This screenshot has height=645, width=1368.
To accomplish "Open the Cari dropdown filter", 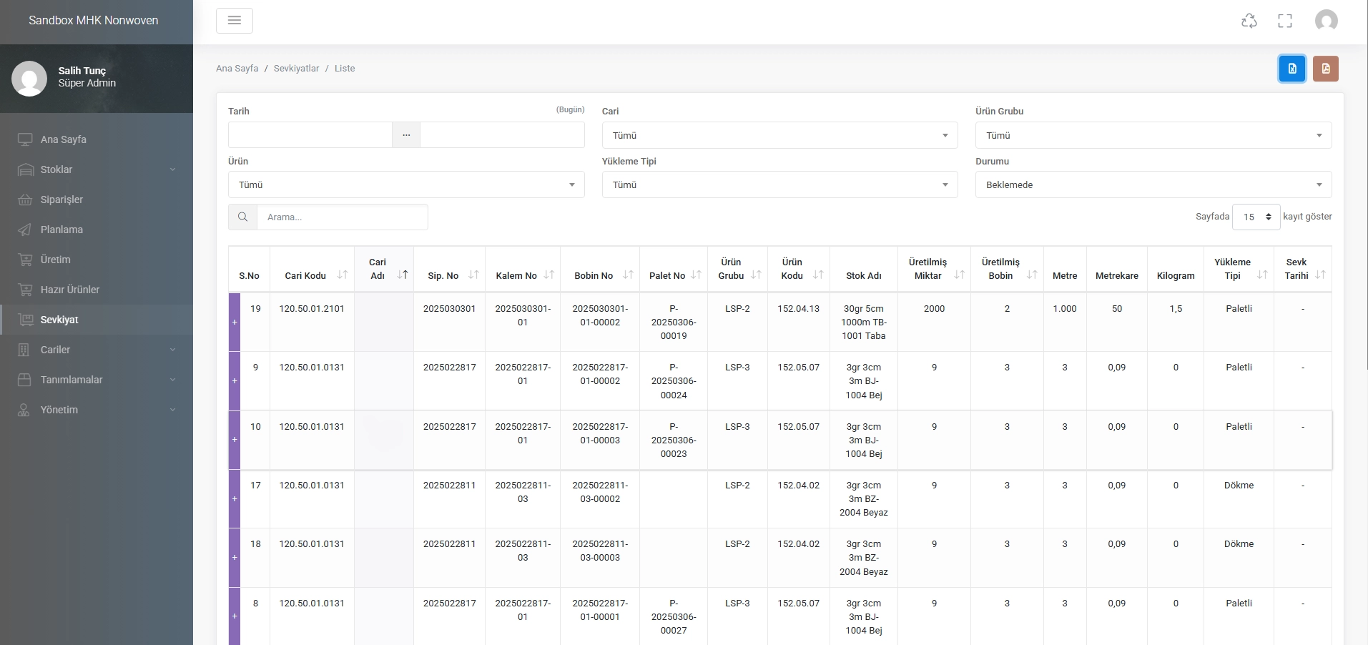I will (779, 135).
